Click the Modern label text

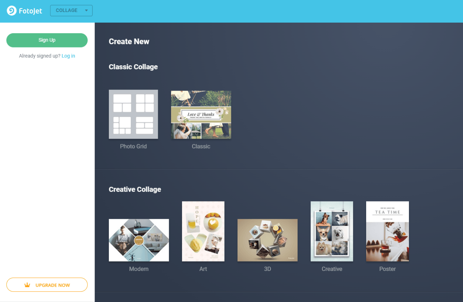pos(139,269)
